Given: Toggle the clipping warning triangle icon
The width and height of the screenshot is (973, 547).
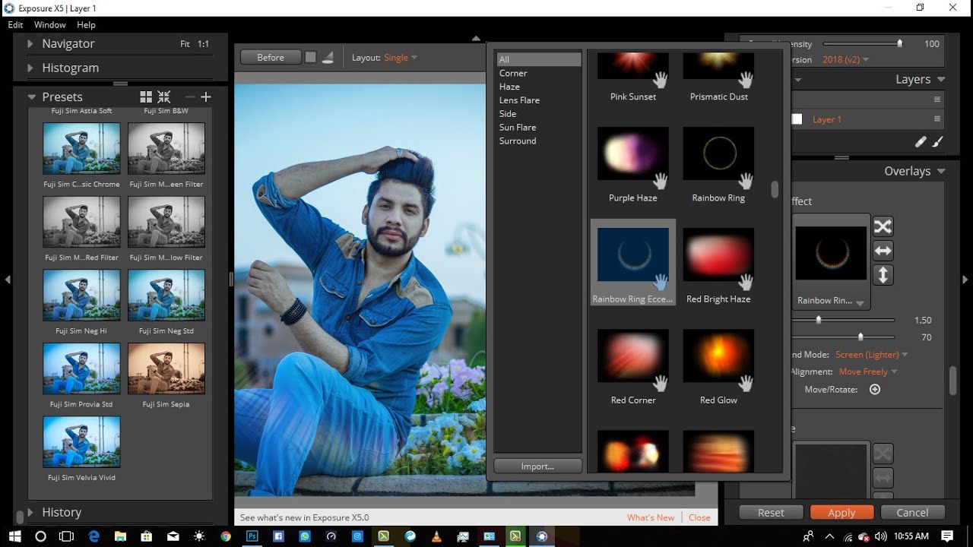Looking at the screenshot, I should 328,57.
